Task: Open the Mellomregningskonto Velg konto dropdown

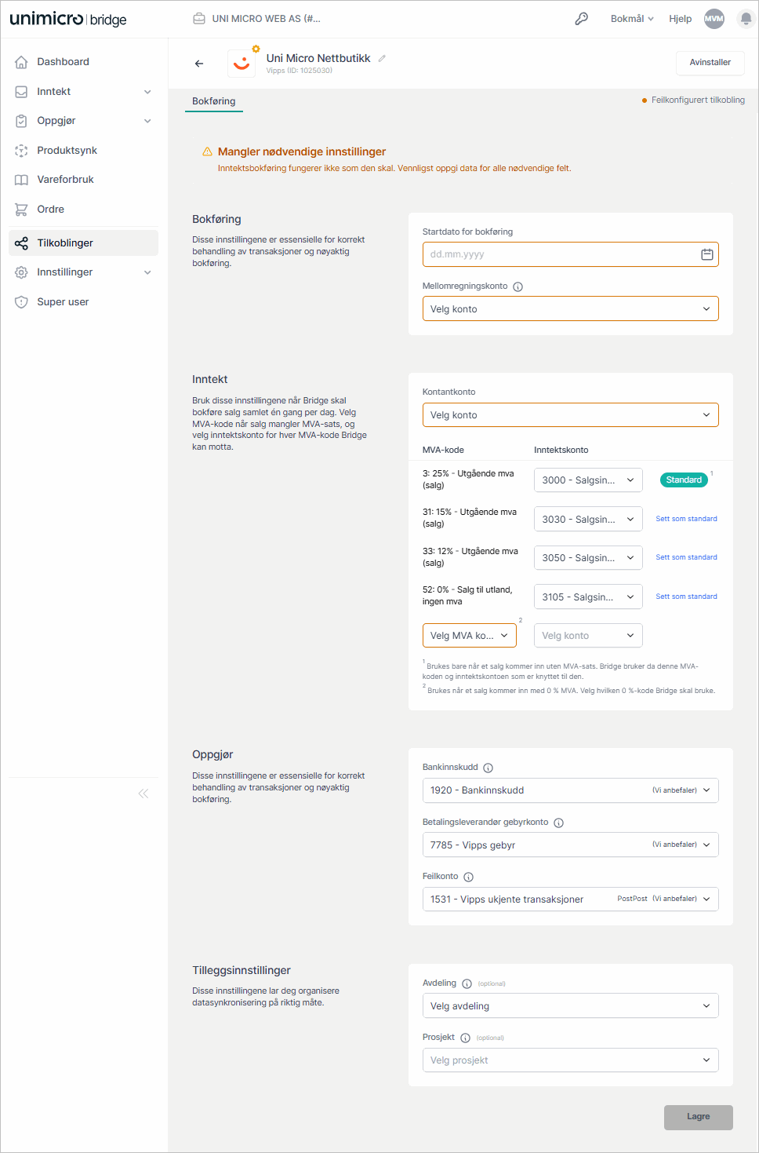Action: coord(571,308)
